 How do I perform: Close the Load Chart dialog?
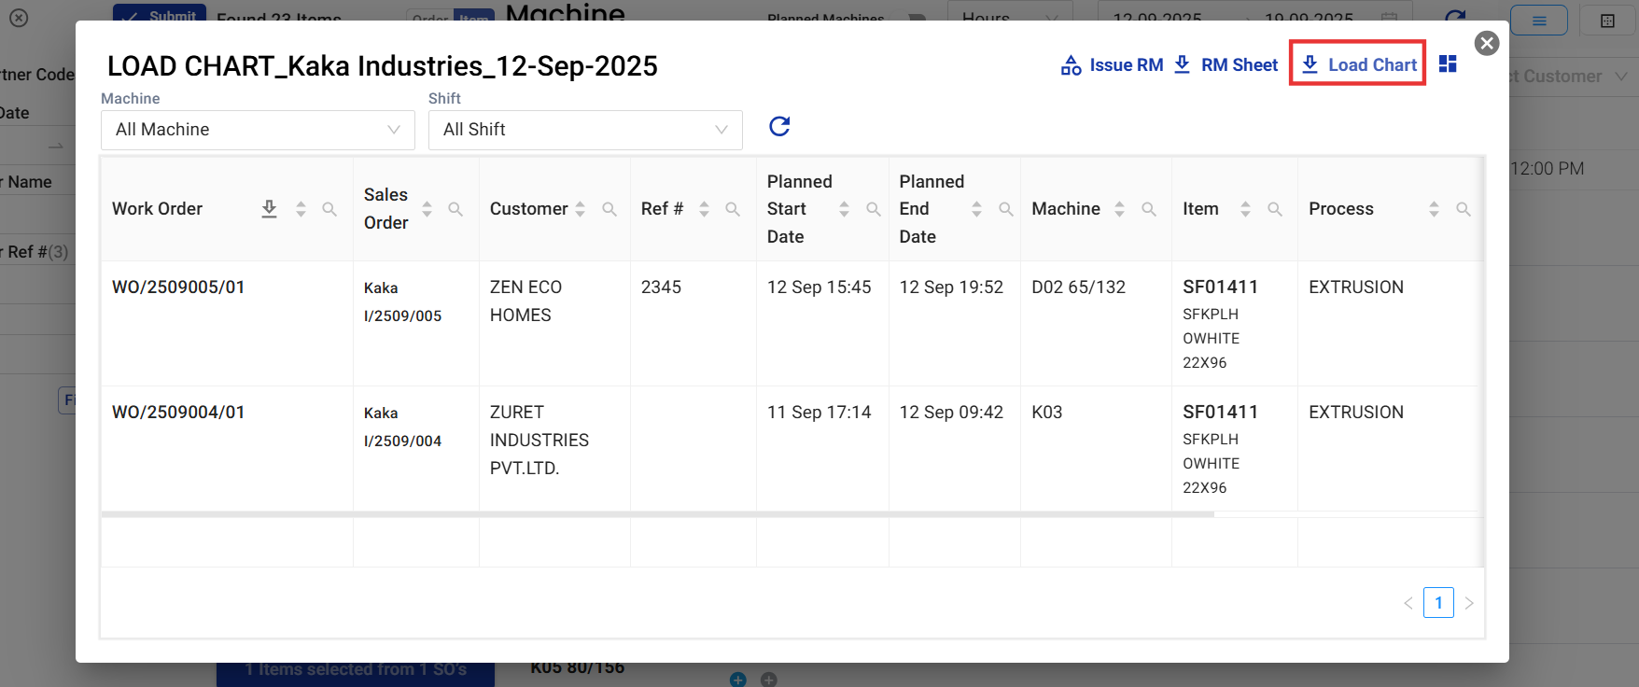[x=1487, y=43]
